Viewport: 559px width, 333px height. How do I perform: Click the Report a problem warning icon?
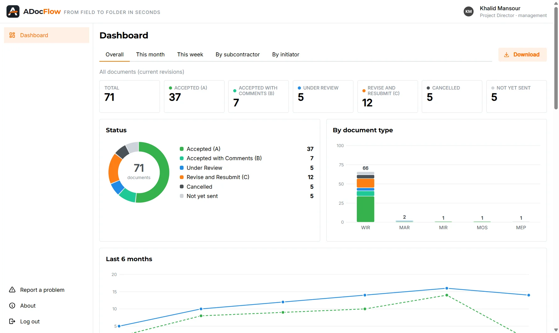[12, 290]
